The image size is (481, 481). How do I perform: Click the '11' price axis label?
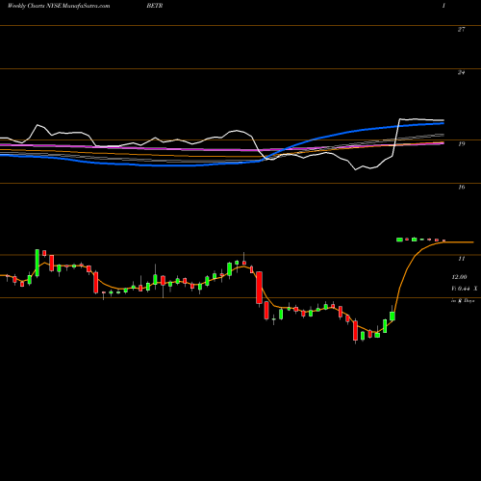461,259
